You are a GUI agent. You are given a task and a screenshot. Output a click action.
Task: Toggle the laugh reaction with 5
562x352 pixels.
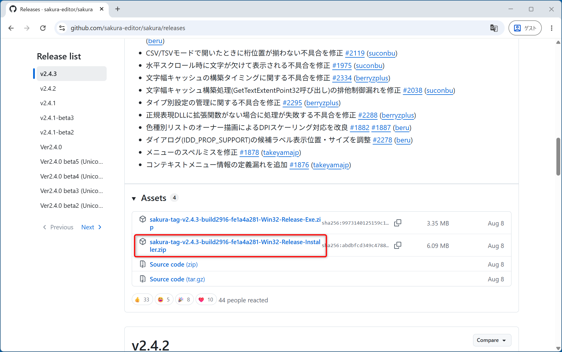[164, 299]
